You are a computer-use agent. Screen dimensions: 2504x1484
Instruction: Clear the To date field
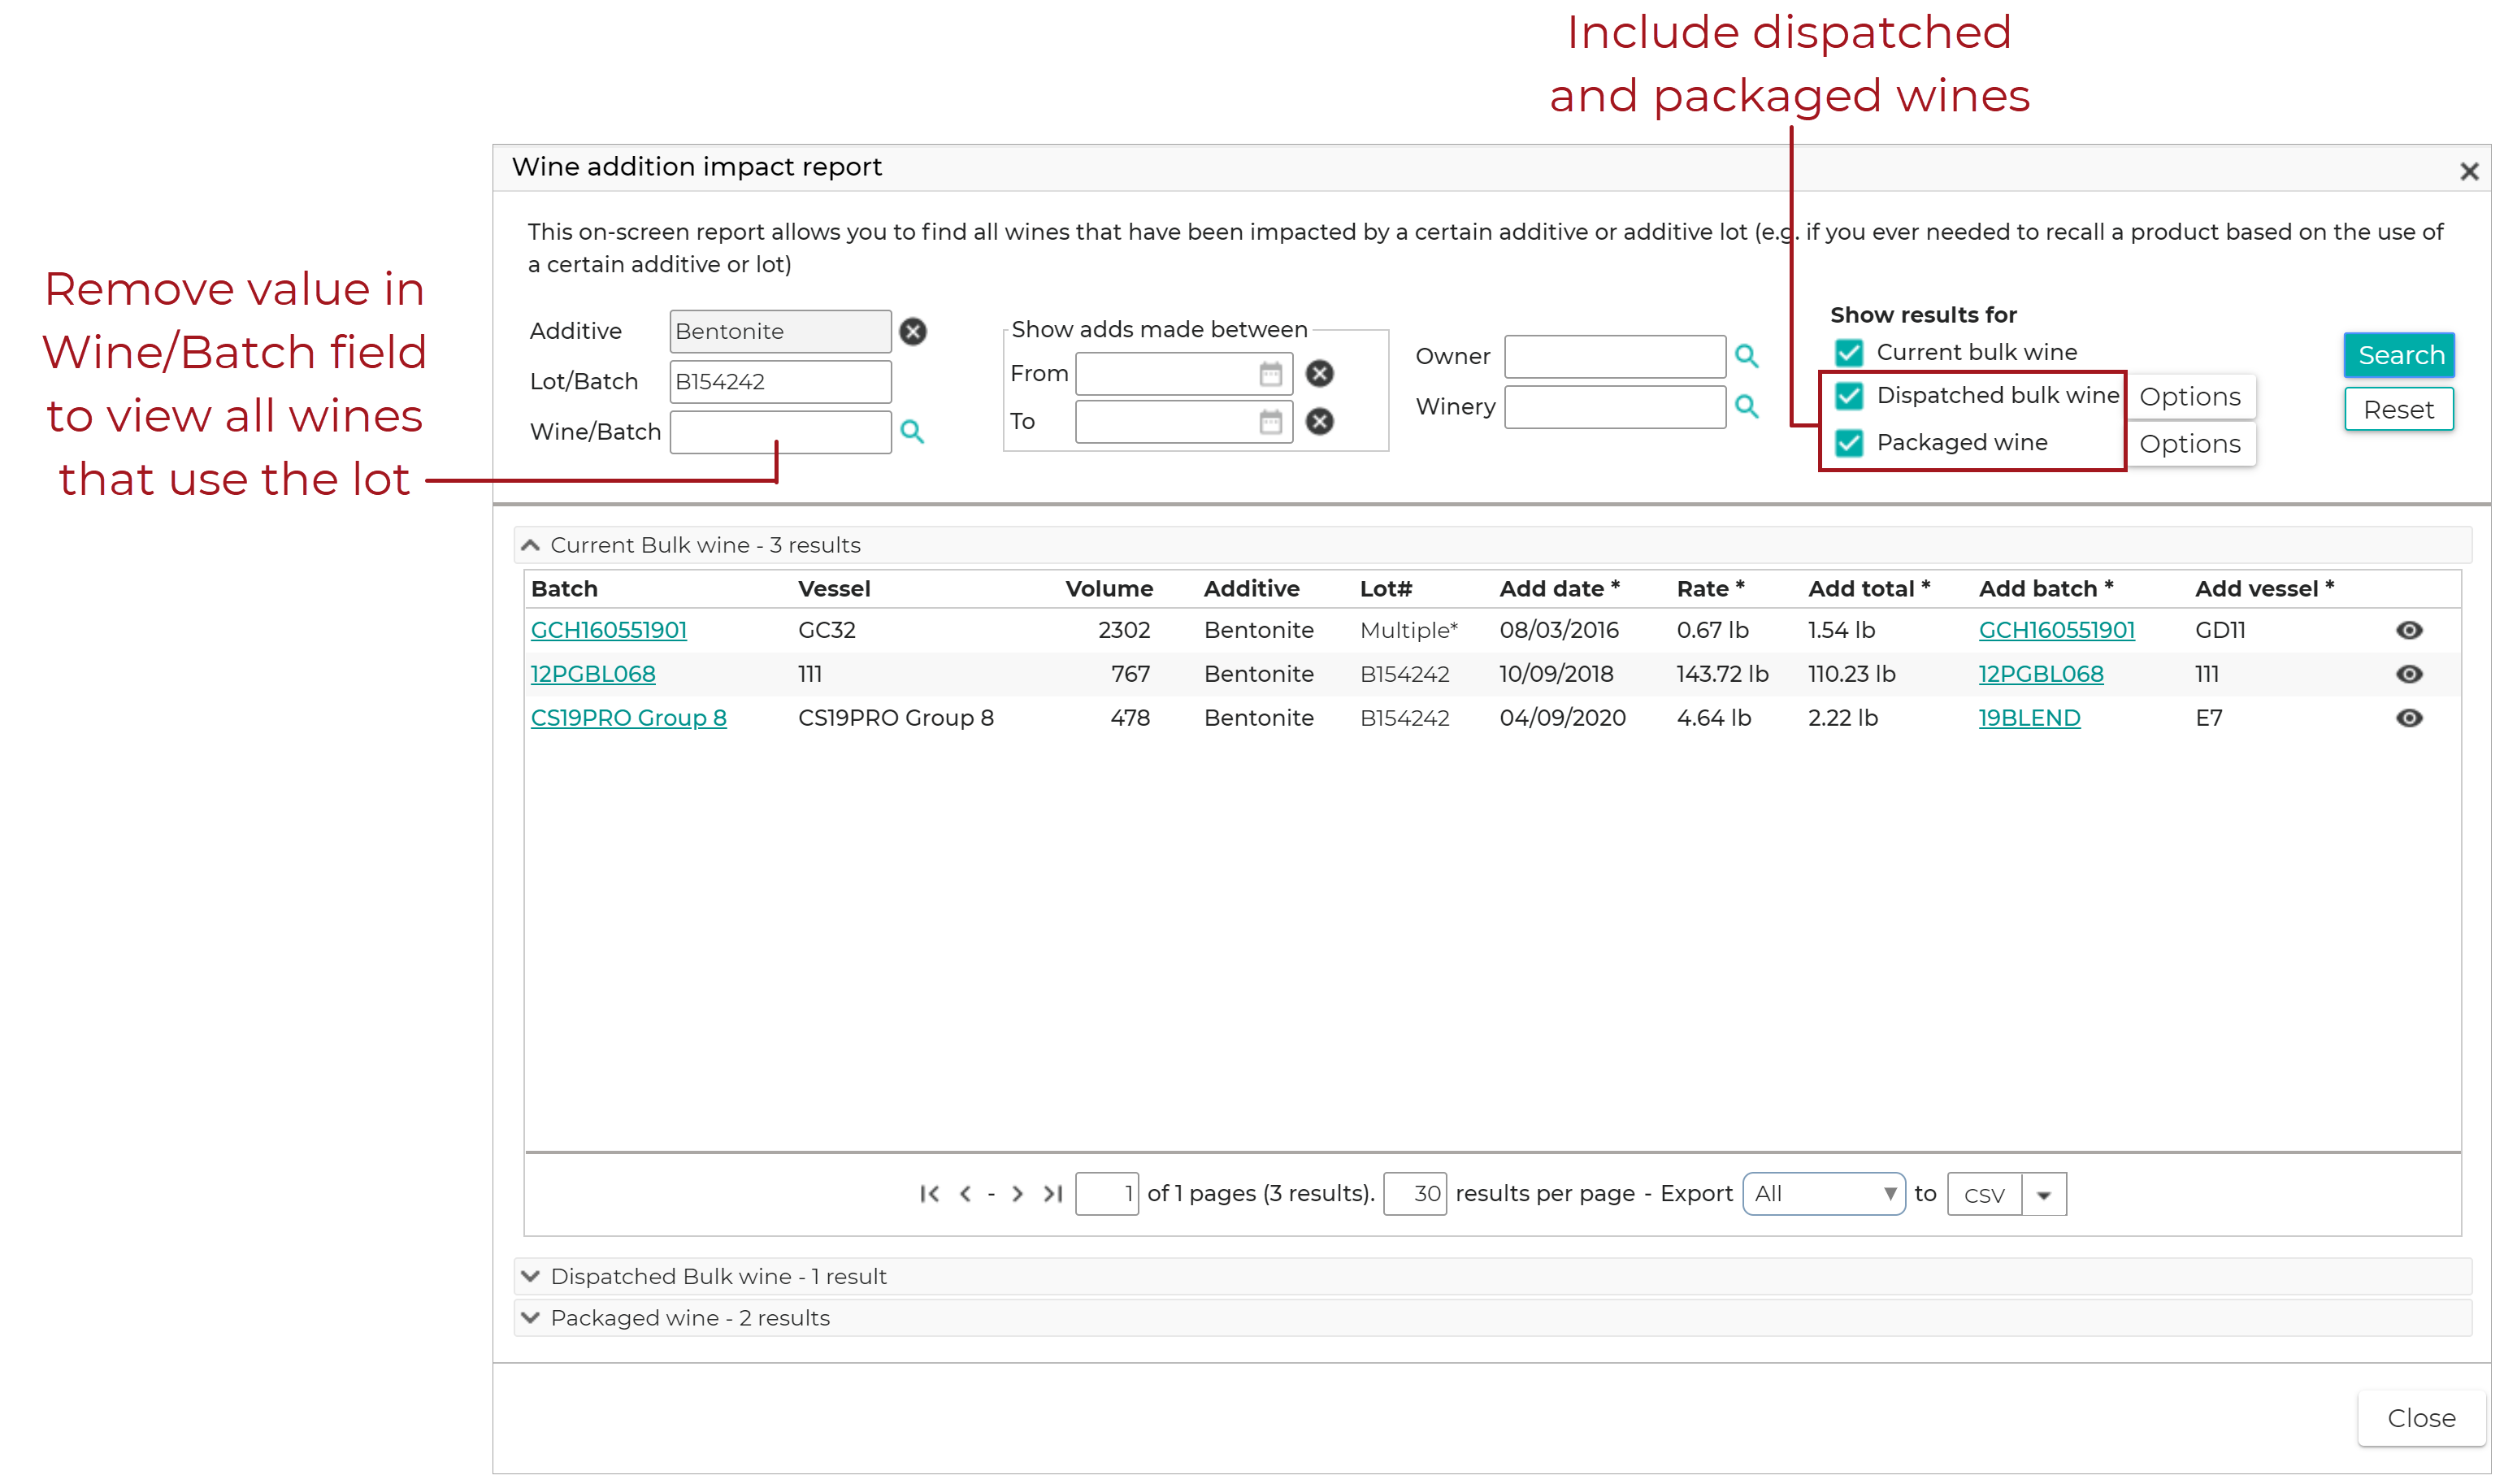pyautogui.click(x=1320, y=422)
